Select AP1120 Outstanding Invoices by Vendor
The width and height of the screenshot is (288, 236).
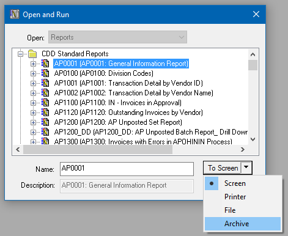tap(128, 112)
